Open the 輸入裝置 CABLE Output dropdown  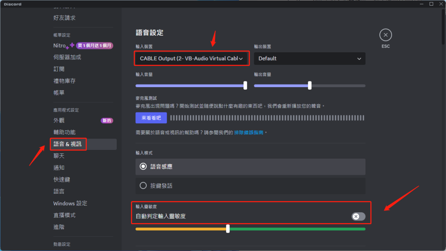coord(192,58)
